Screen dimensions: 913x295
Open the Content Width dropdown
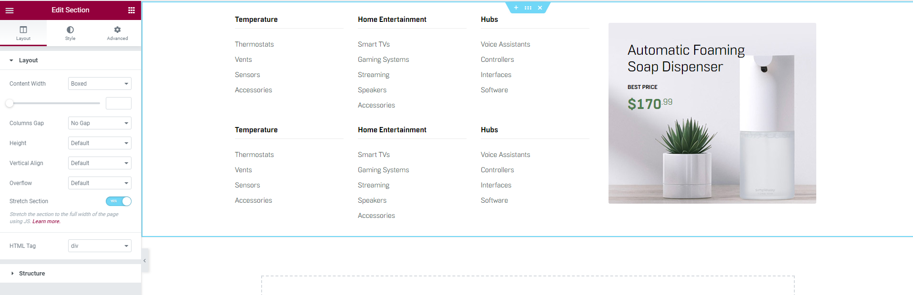point(100,84)
